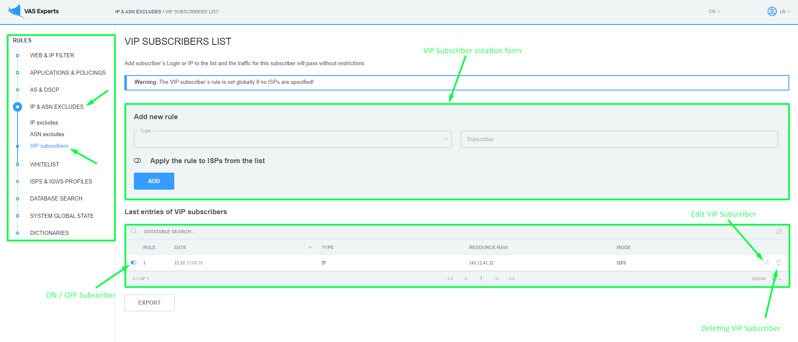Focus the Subscriber input field

pyautogui.click(x=619, y=139)
